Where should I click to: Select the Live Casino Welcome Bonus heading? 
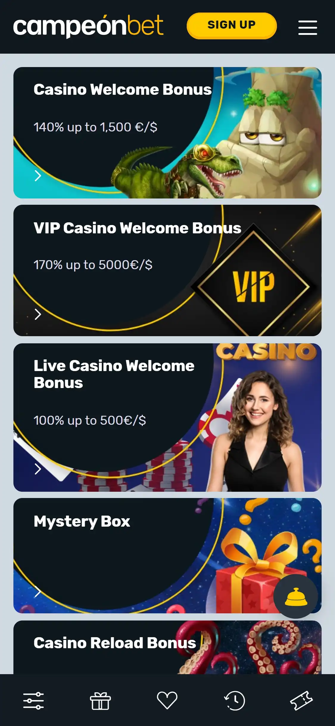[114, 374]
